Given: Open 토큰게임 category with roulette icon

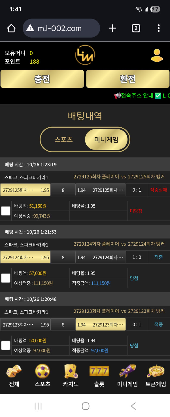Looking at the screenshot, I should tap(156, 375).
